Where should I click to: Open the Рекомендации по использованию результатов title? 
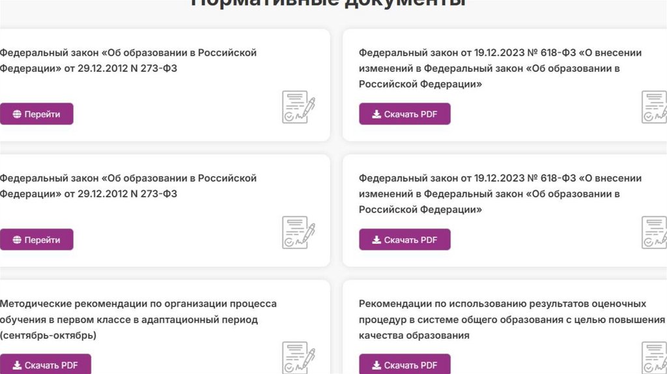(x=511, y=319)
